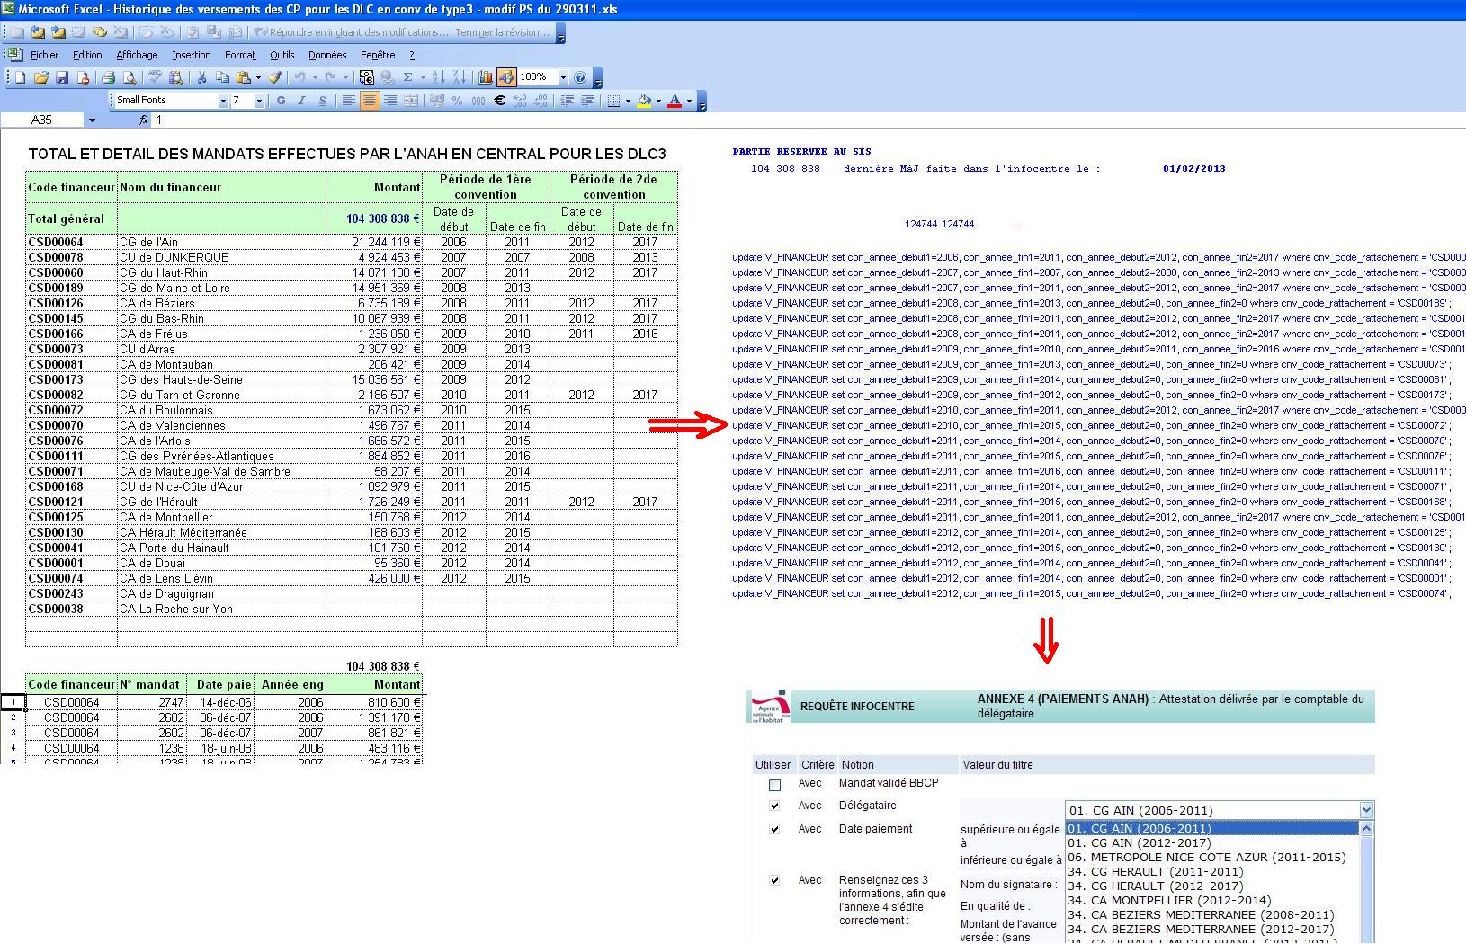Click the Name Box showing A35
The width and height of the screenshot is (1466, 944).
42,120
